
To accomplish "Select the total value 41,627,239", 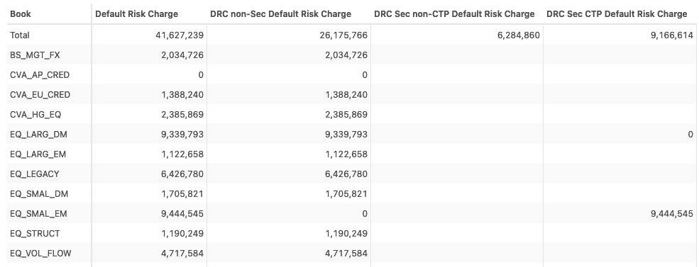I will tap(180, 35).
